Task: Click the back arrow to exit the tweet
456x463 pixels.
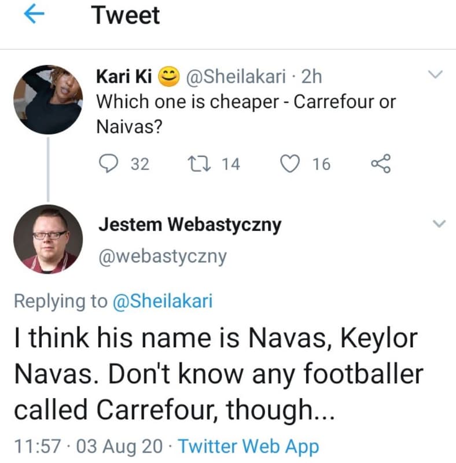Action: (x=34, y=15)
